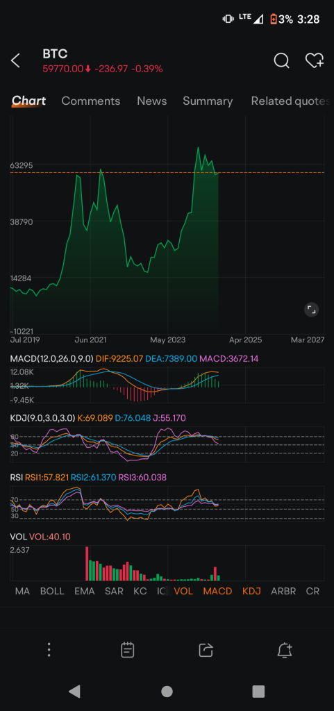Tap the May 2023 date axis label
The height and width of the screenshot is (711, 334).
pyautogui.click(x=167, y=340)
